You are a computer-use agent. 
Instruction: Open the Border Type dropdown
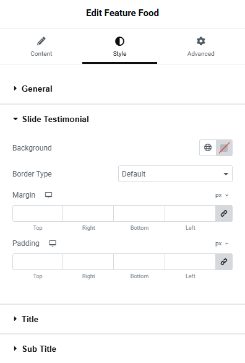(175, 173)
